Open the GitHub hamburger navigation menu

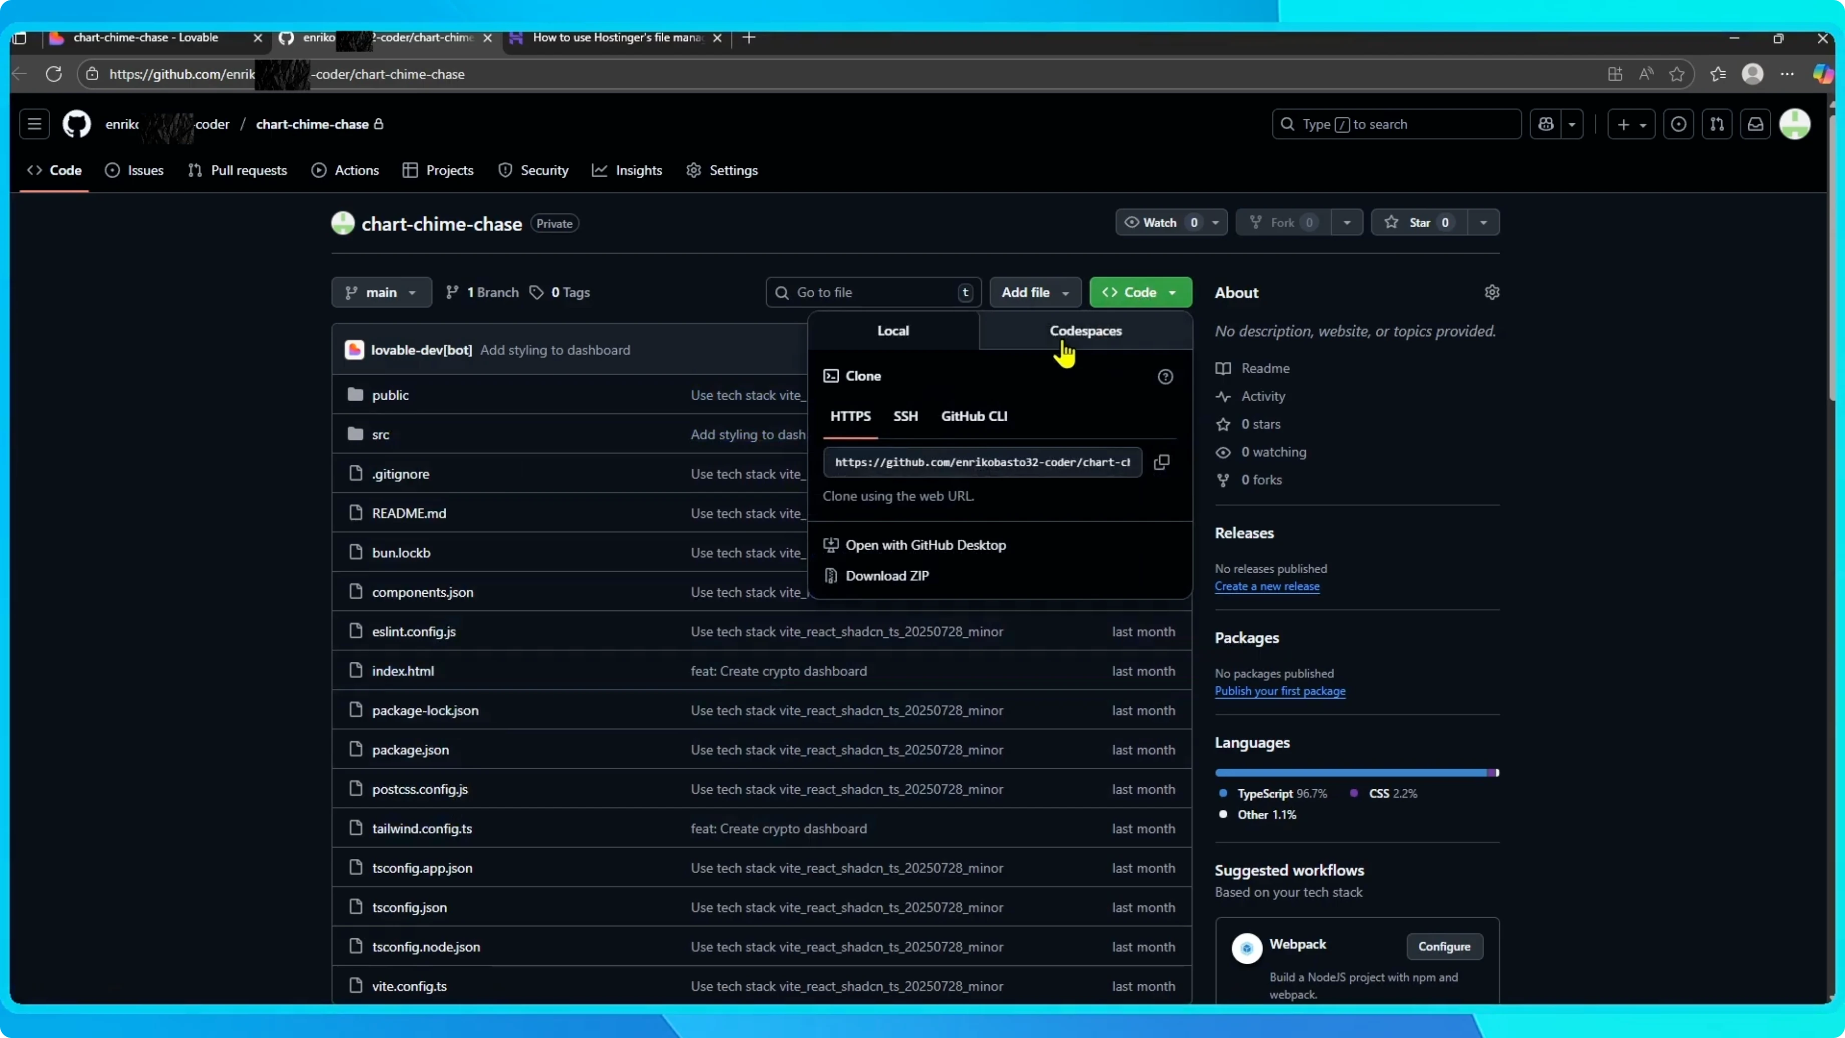coord(34,124)
